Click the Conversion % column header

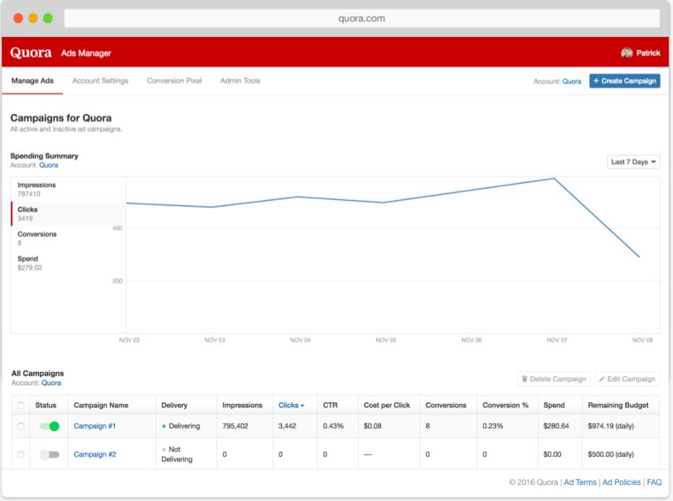pos(505,405)
